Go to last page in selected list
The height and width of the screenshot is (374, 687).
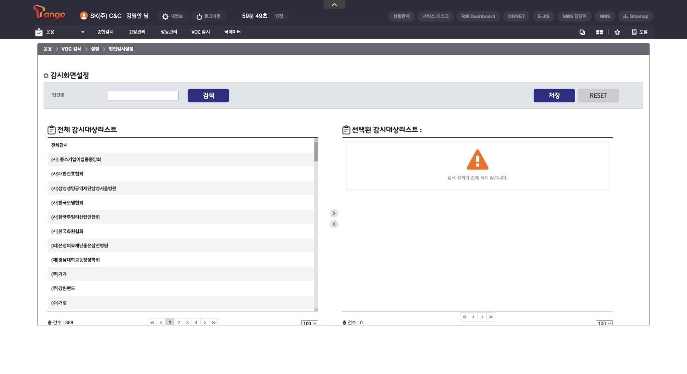point(491,317)
